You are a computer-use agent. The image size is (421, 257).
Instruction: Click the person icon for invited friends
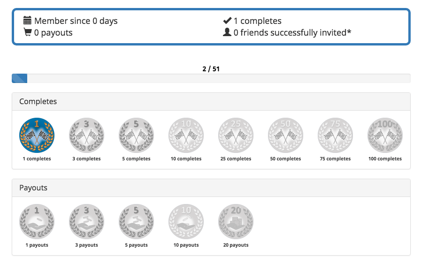pos(227,32)
